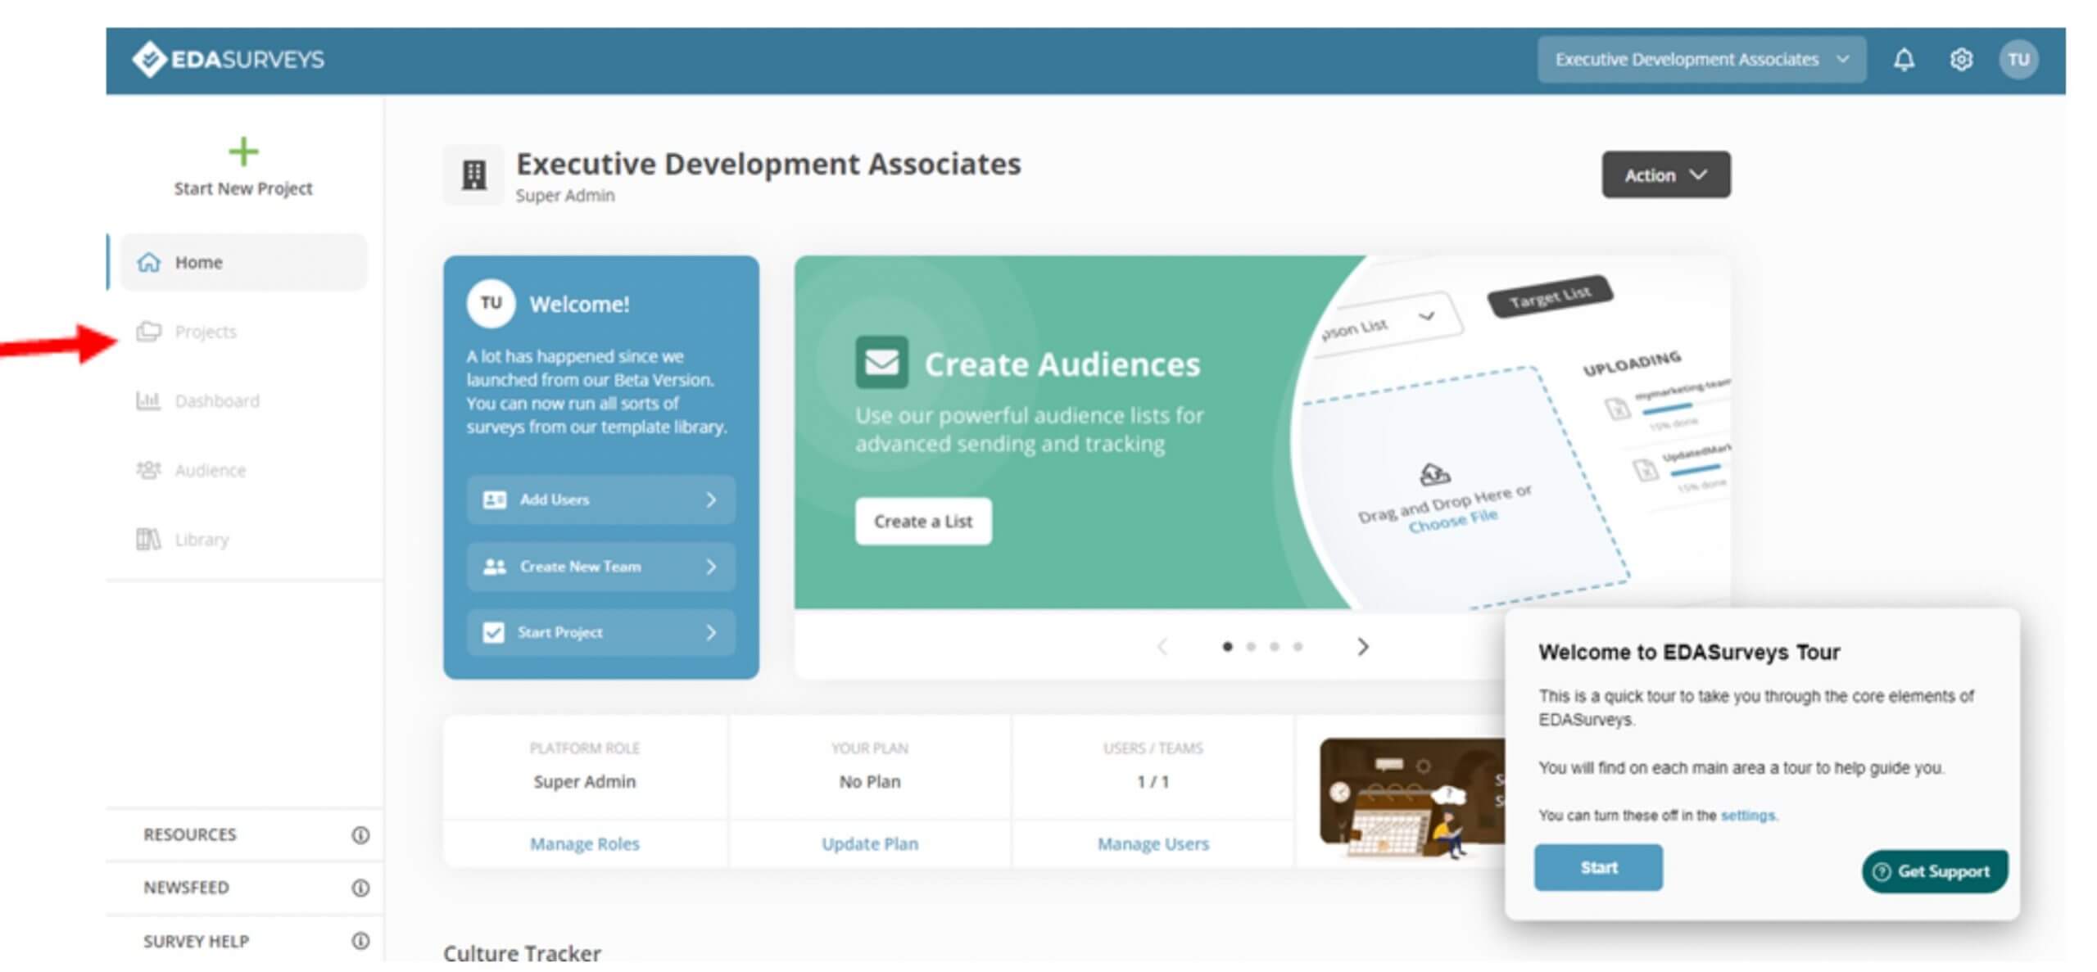
Task: Click the Dashboard chart icon
Action: [x=148, y=400]
